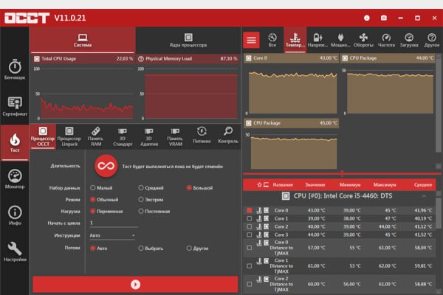Screen dimensions: 443x295
Task: Sort table by Название column
Action: click(x=283, y=185)
